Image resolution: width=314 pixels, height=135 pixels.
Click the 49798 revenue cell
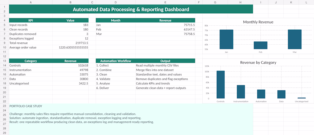coord(70,70)
